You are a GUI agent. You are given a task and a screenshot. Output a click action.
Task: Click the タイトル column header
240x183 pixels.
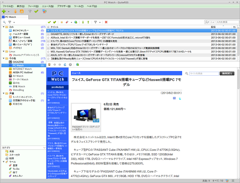click(x=54, y=27)
